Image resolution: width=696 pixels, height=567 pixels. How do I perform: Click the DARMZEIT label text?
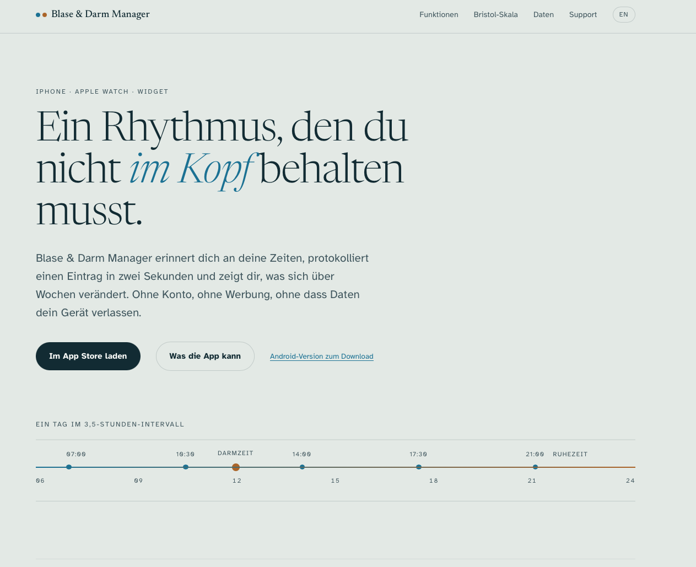click(x=235, y=453)
